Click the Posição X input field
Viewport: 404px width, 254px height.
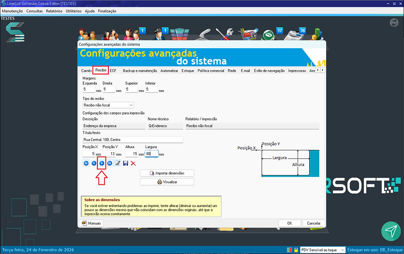89,154
